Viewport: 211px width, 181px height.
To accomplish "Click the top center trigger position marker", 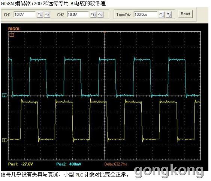I will (x=105, y=32).
